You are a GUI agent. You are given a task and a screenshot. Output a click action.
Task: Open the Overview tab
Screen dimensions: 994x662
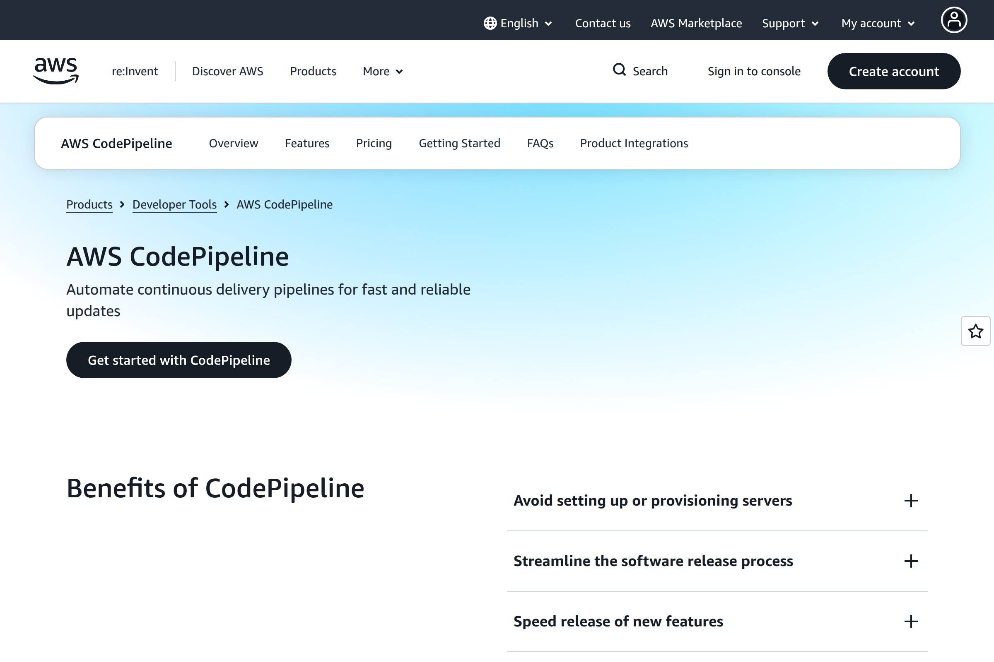coord(233,143)
